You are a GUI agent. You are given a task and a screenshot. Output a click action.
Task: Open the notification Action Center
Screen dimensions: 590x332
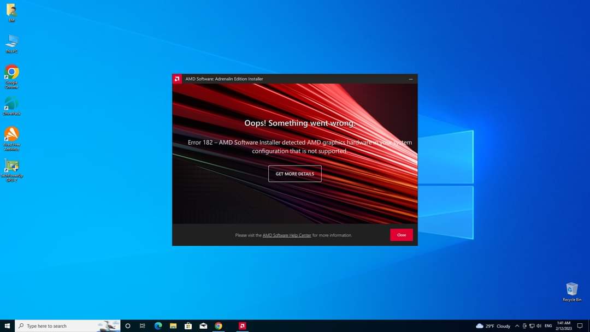pos(580,326)
